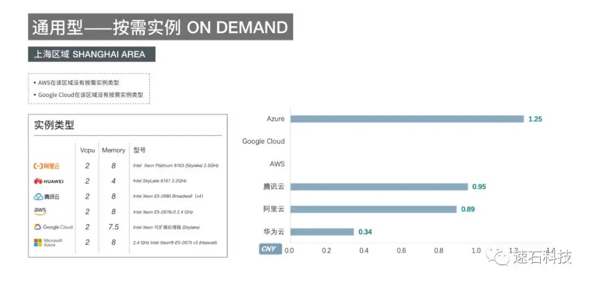Click the 0.34 value beside the 华为云 bar
Screen dimensions: 591x283
[365, 232]
